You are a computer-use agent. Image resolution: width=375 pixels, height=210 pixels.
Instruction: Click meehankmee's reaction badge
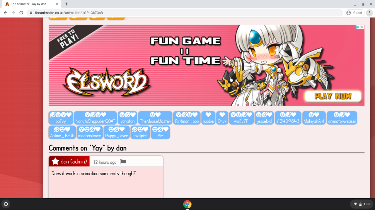[90, 132]
